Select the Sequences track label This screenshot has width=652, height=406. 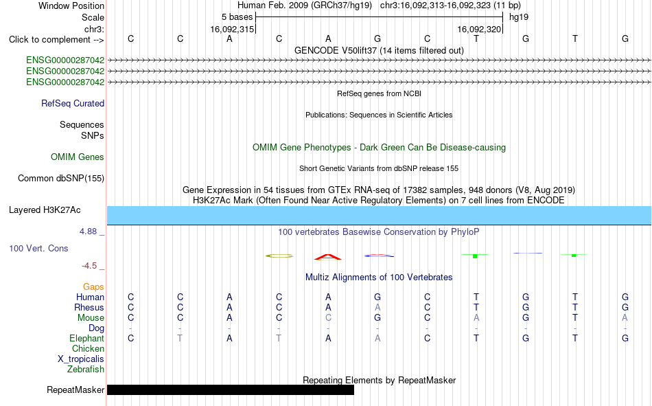[x=82, y=124]
